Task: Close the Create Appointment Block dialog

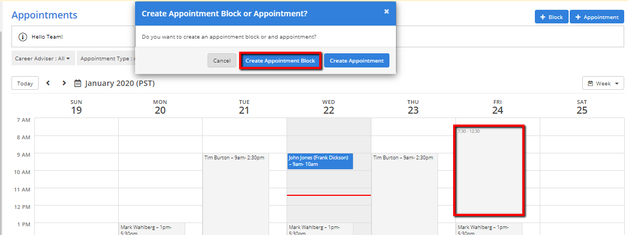Action: (386, 11)
